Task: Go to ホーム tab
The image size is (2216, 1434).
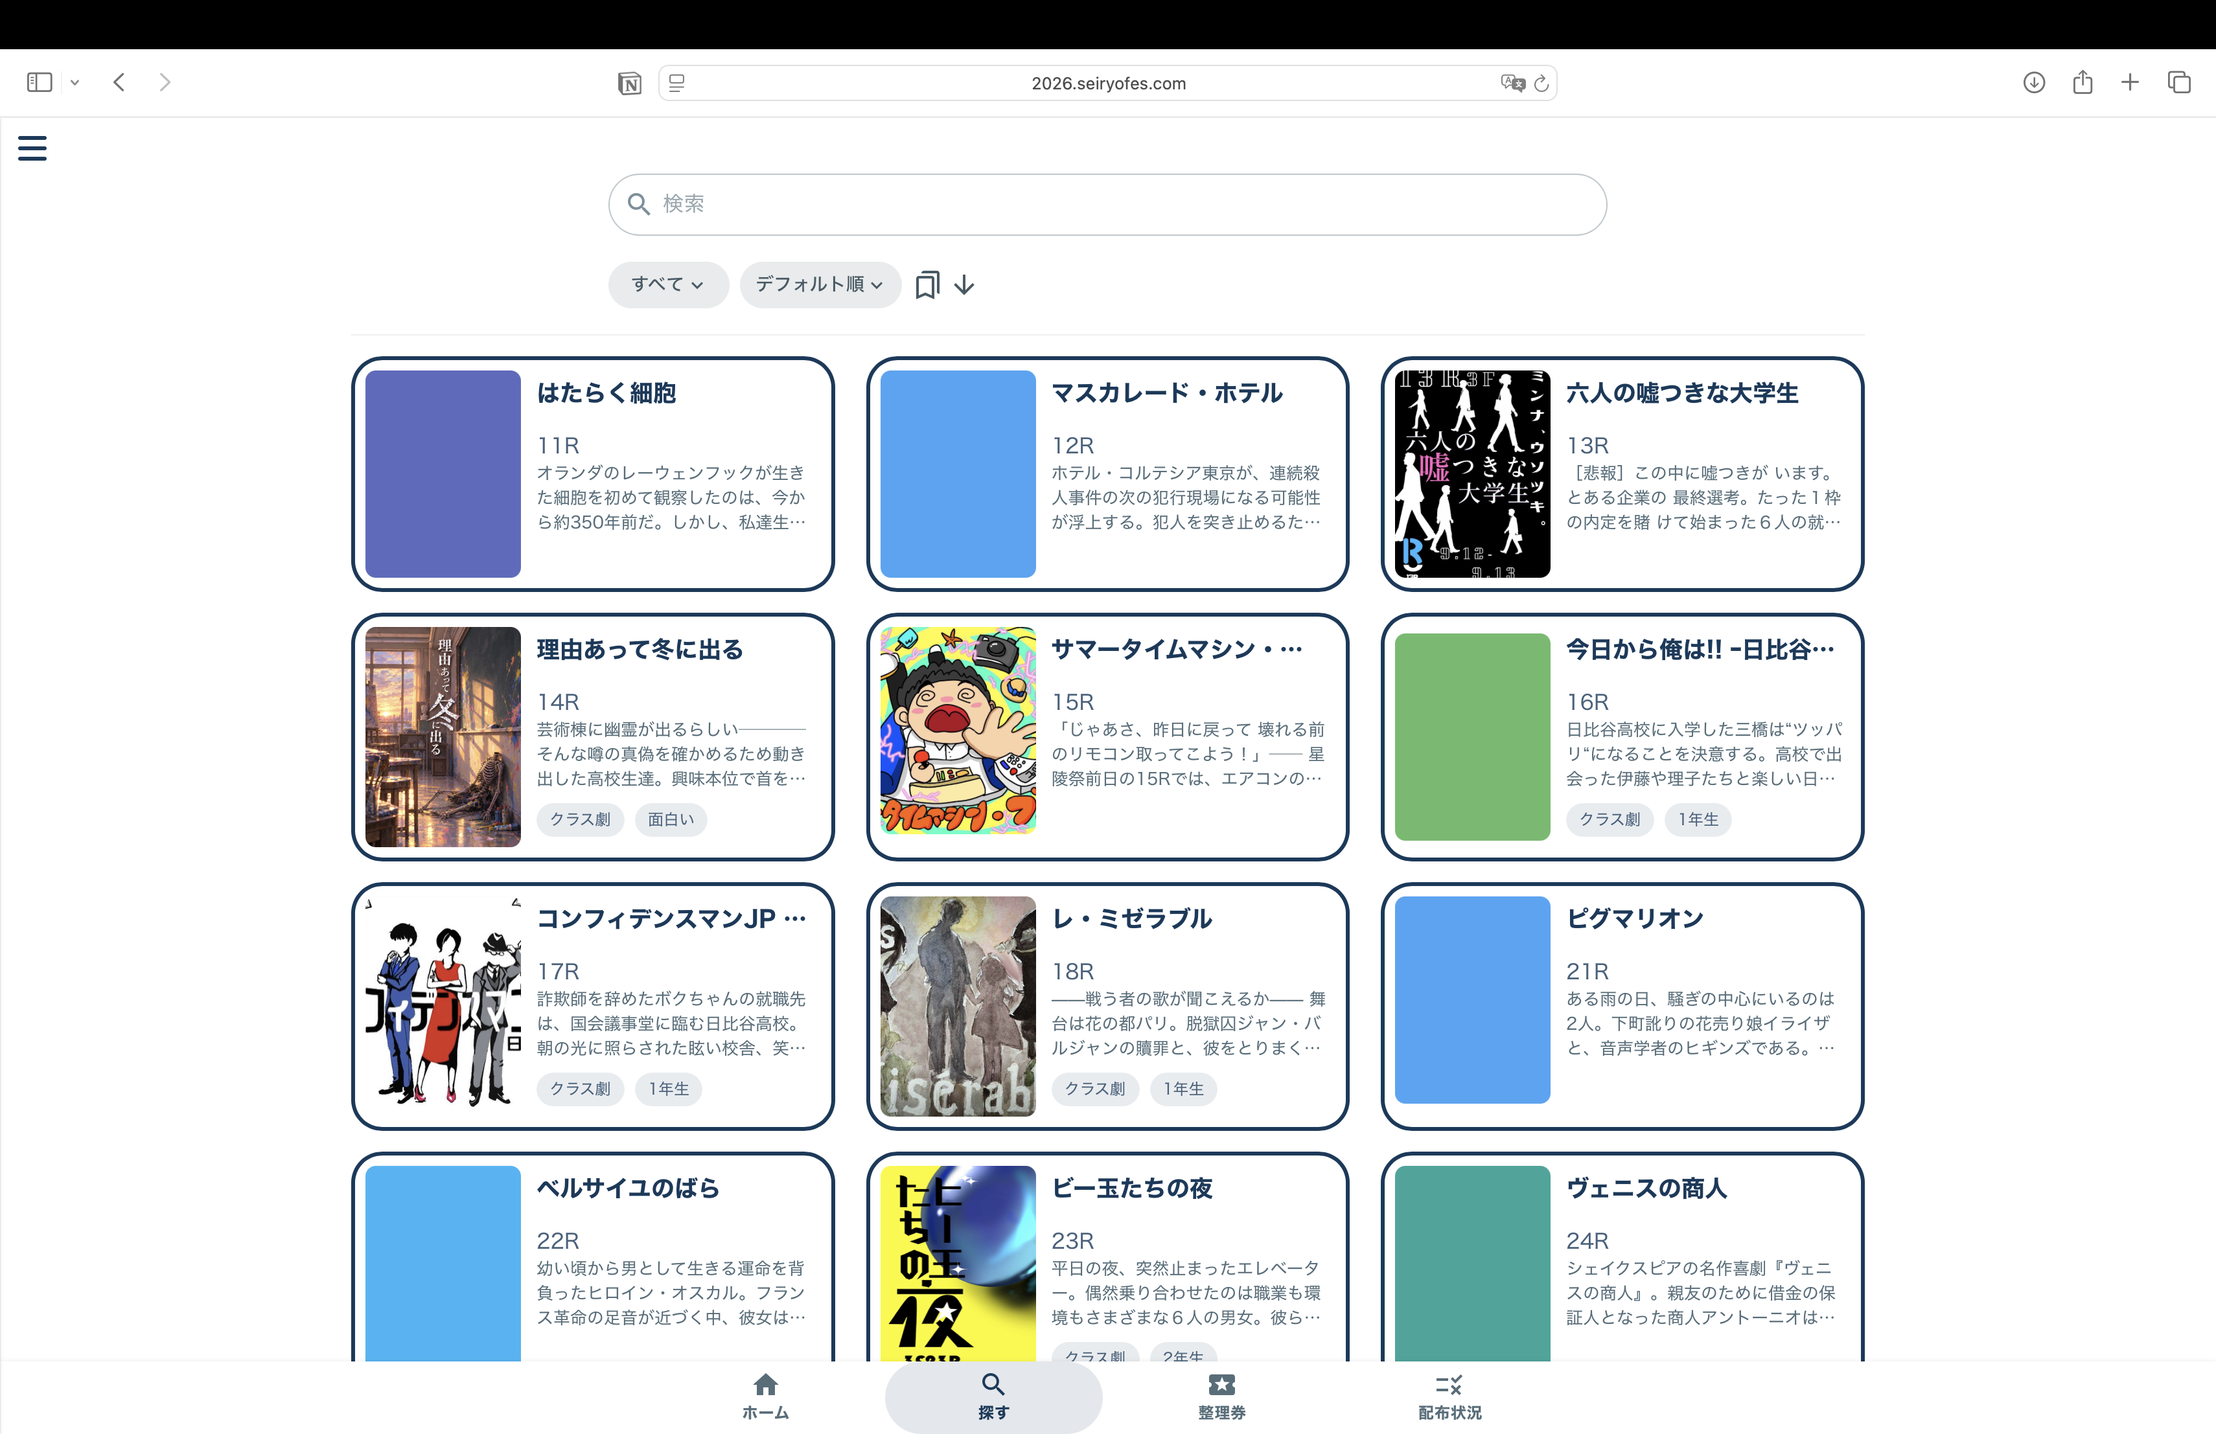Action: [765, 1397]
